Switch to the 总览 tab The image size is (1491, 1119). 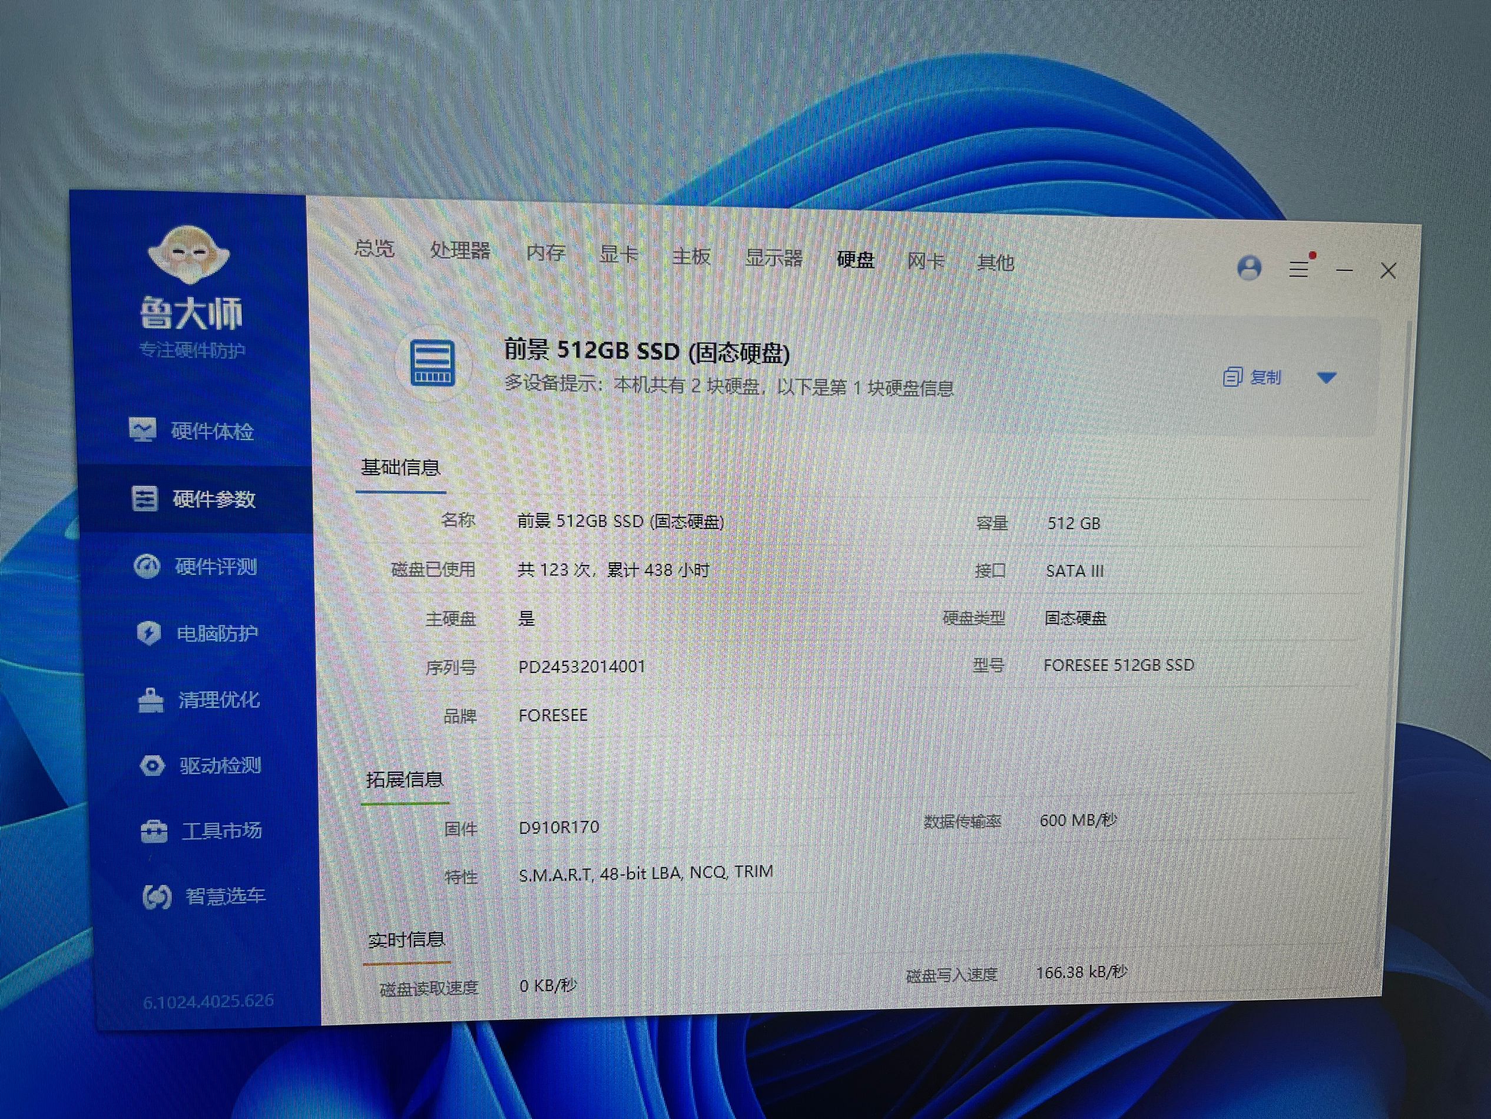(374, 248)
